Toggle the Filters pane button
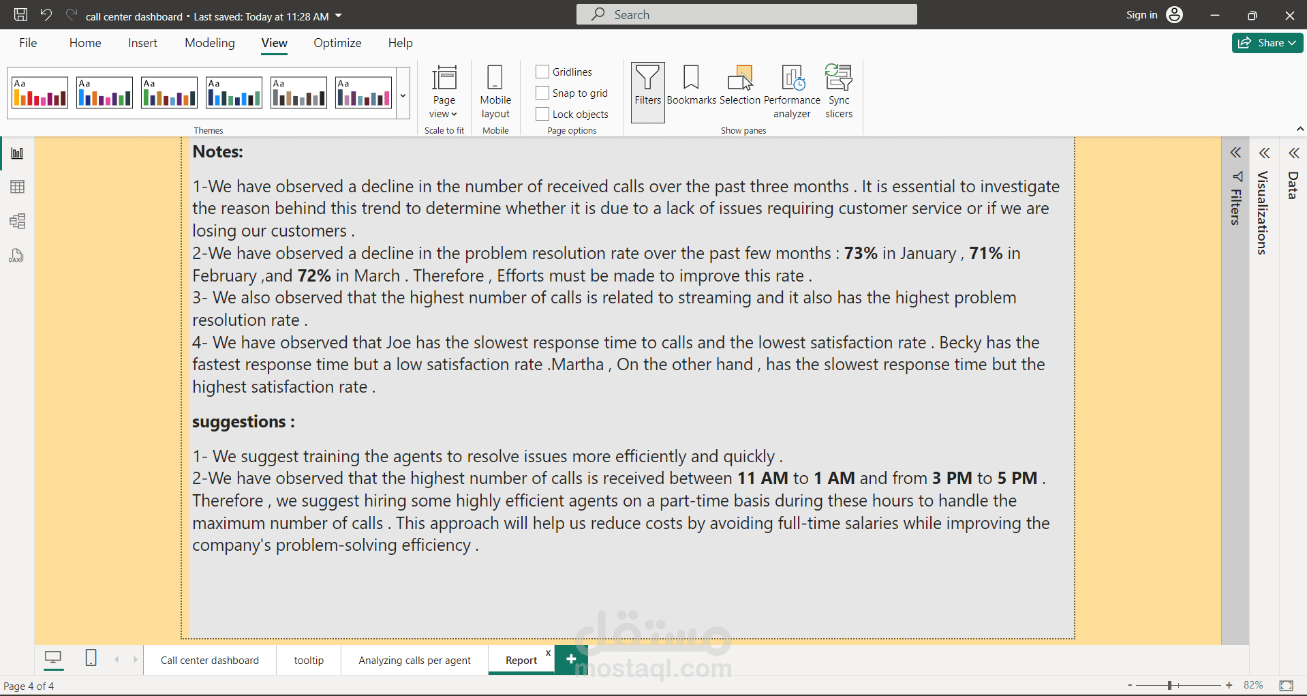Image resolution: width=1307 pixels, height=696 pixels. pyautogui.click(x=648, y=92)
